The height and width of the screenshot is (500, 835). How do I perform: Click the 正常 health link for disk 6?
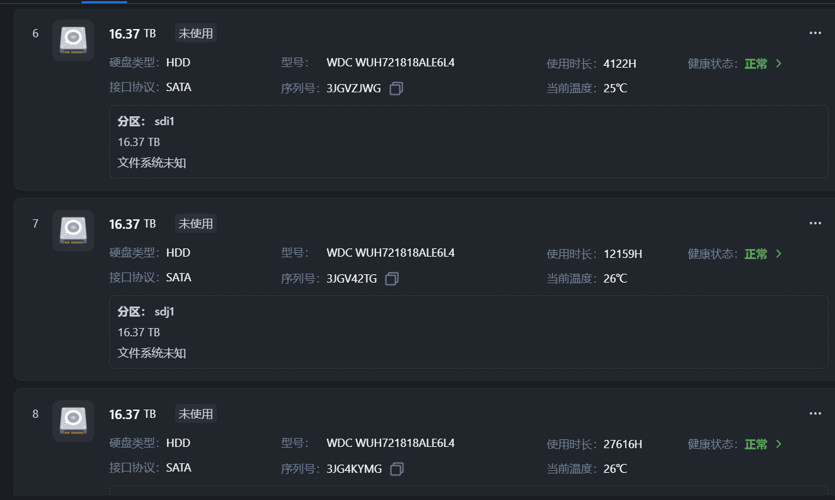click(756, 64)
